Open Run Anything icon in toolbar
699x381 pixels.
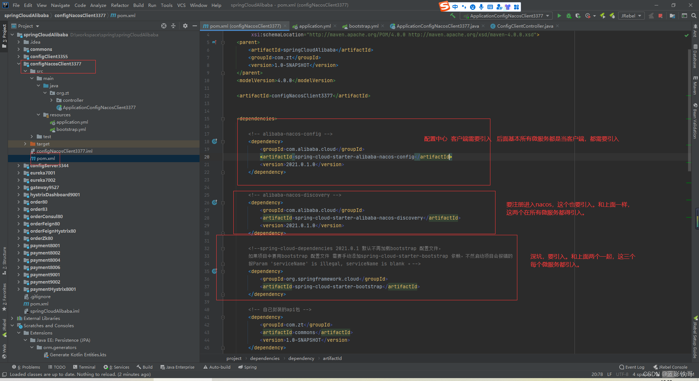(684, 16)
